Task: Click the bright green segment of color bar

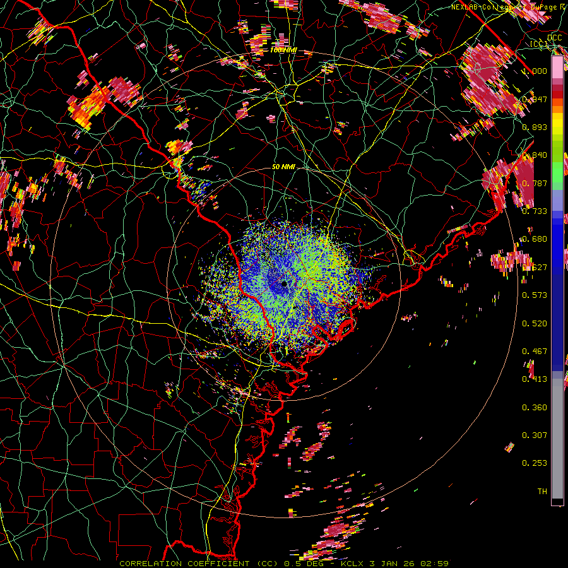Action: (x=557, y=172)
